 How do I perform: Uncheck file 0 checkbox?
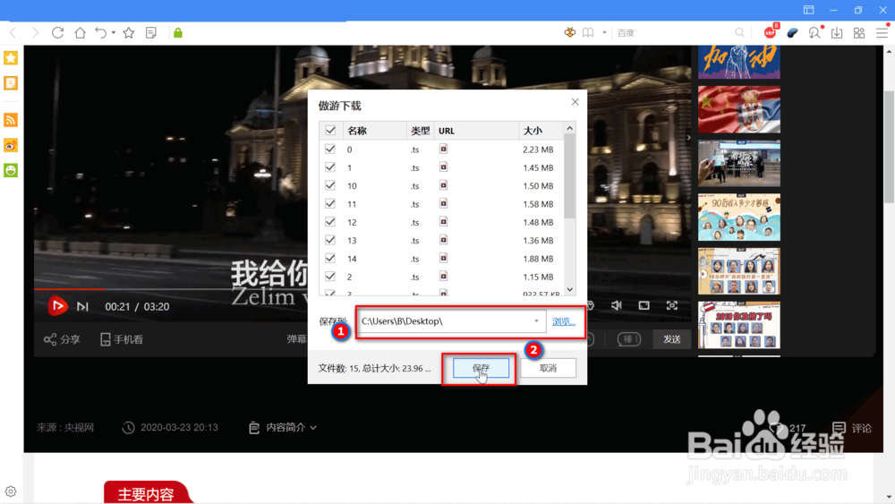330,149
